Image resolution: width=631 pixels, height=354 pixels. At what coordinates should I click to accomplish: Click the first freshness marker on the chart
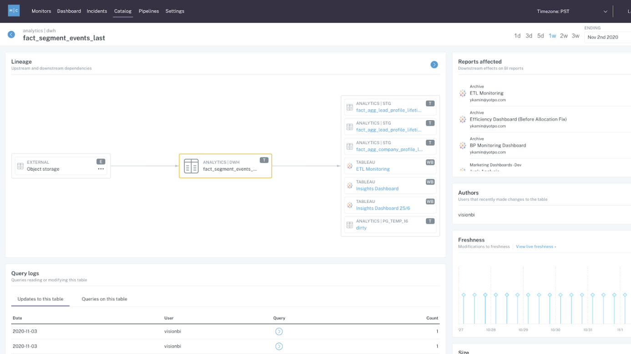[464, 295]
